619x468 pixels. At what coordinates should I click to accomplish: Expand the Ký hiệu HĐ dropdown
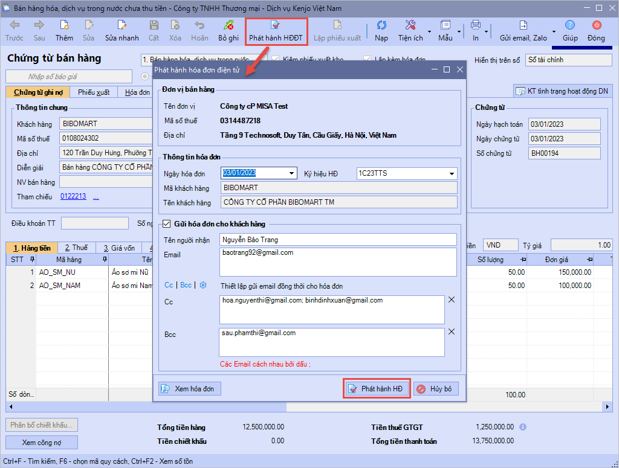pos(451,174)
